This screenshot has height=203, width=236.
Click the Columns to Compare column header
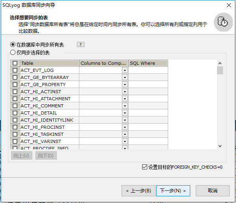tap(104, 63)
